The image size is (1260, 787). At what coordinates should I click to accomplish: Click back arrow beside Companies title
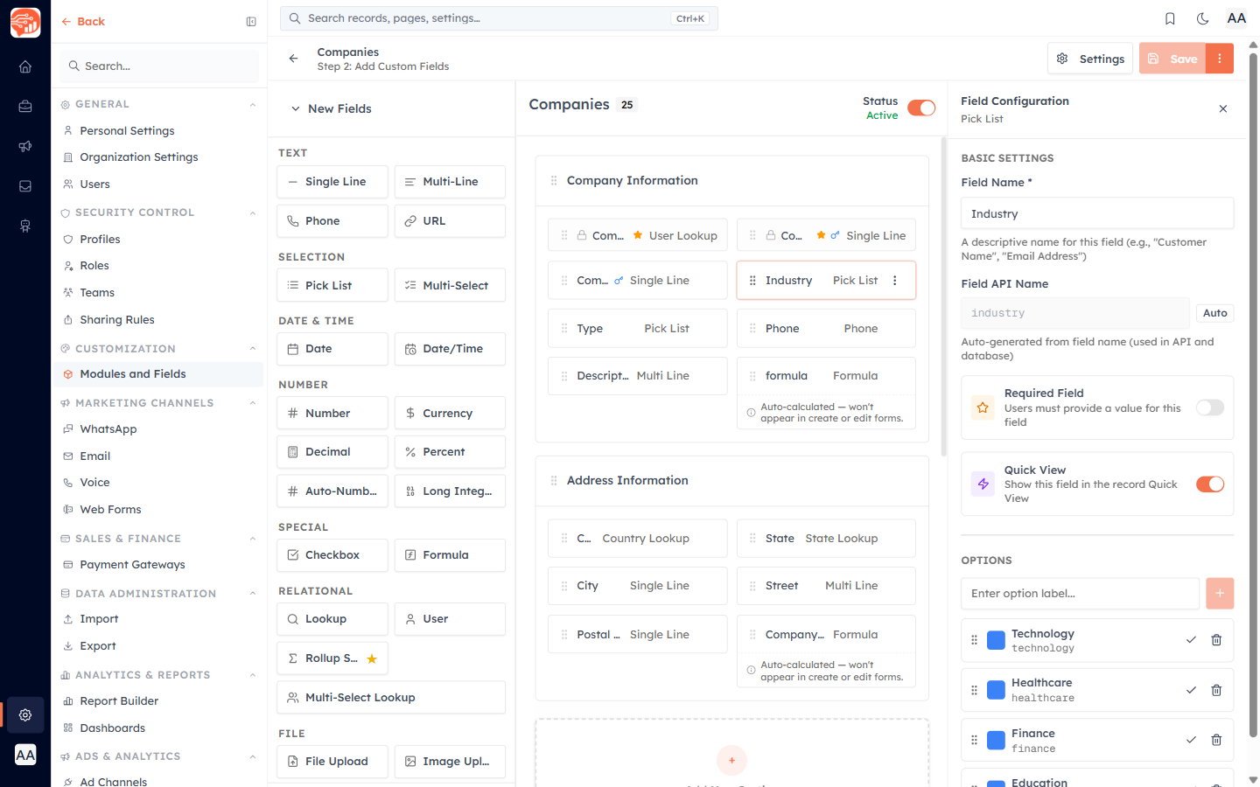(293, 59)
